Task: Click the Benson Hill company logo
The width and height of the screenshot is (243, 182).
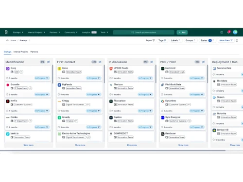Action: pyautogui.click(x=214, y=130)
